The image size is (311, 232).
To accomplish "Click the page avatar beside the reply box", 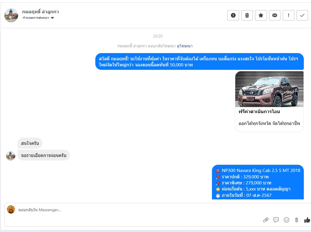I will pyautogui.click(x=11, y=209).
